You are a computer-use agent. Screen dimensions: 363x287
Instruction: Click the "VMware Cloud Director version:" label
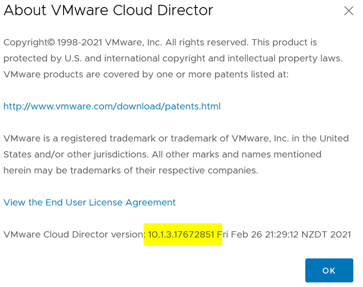point(74,234)
